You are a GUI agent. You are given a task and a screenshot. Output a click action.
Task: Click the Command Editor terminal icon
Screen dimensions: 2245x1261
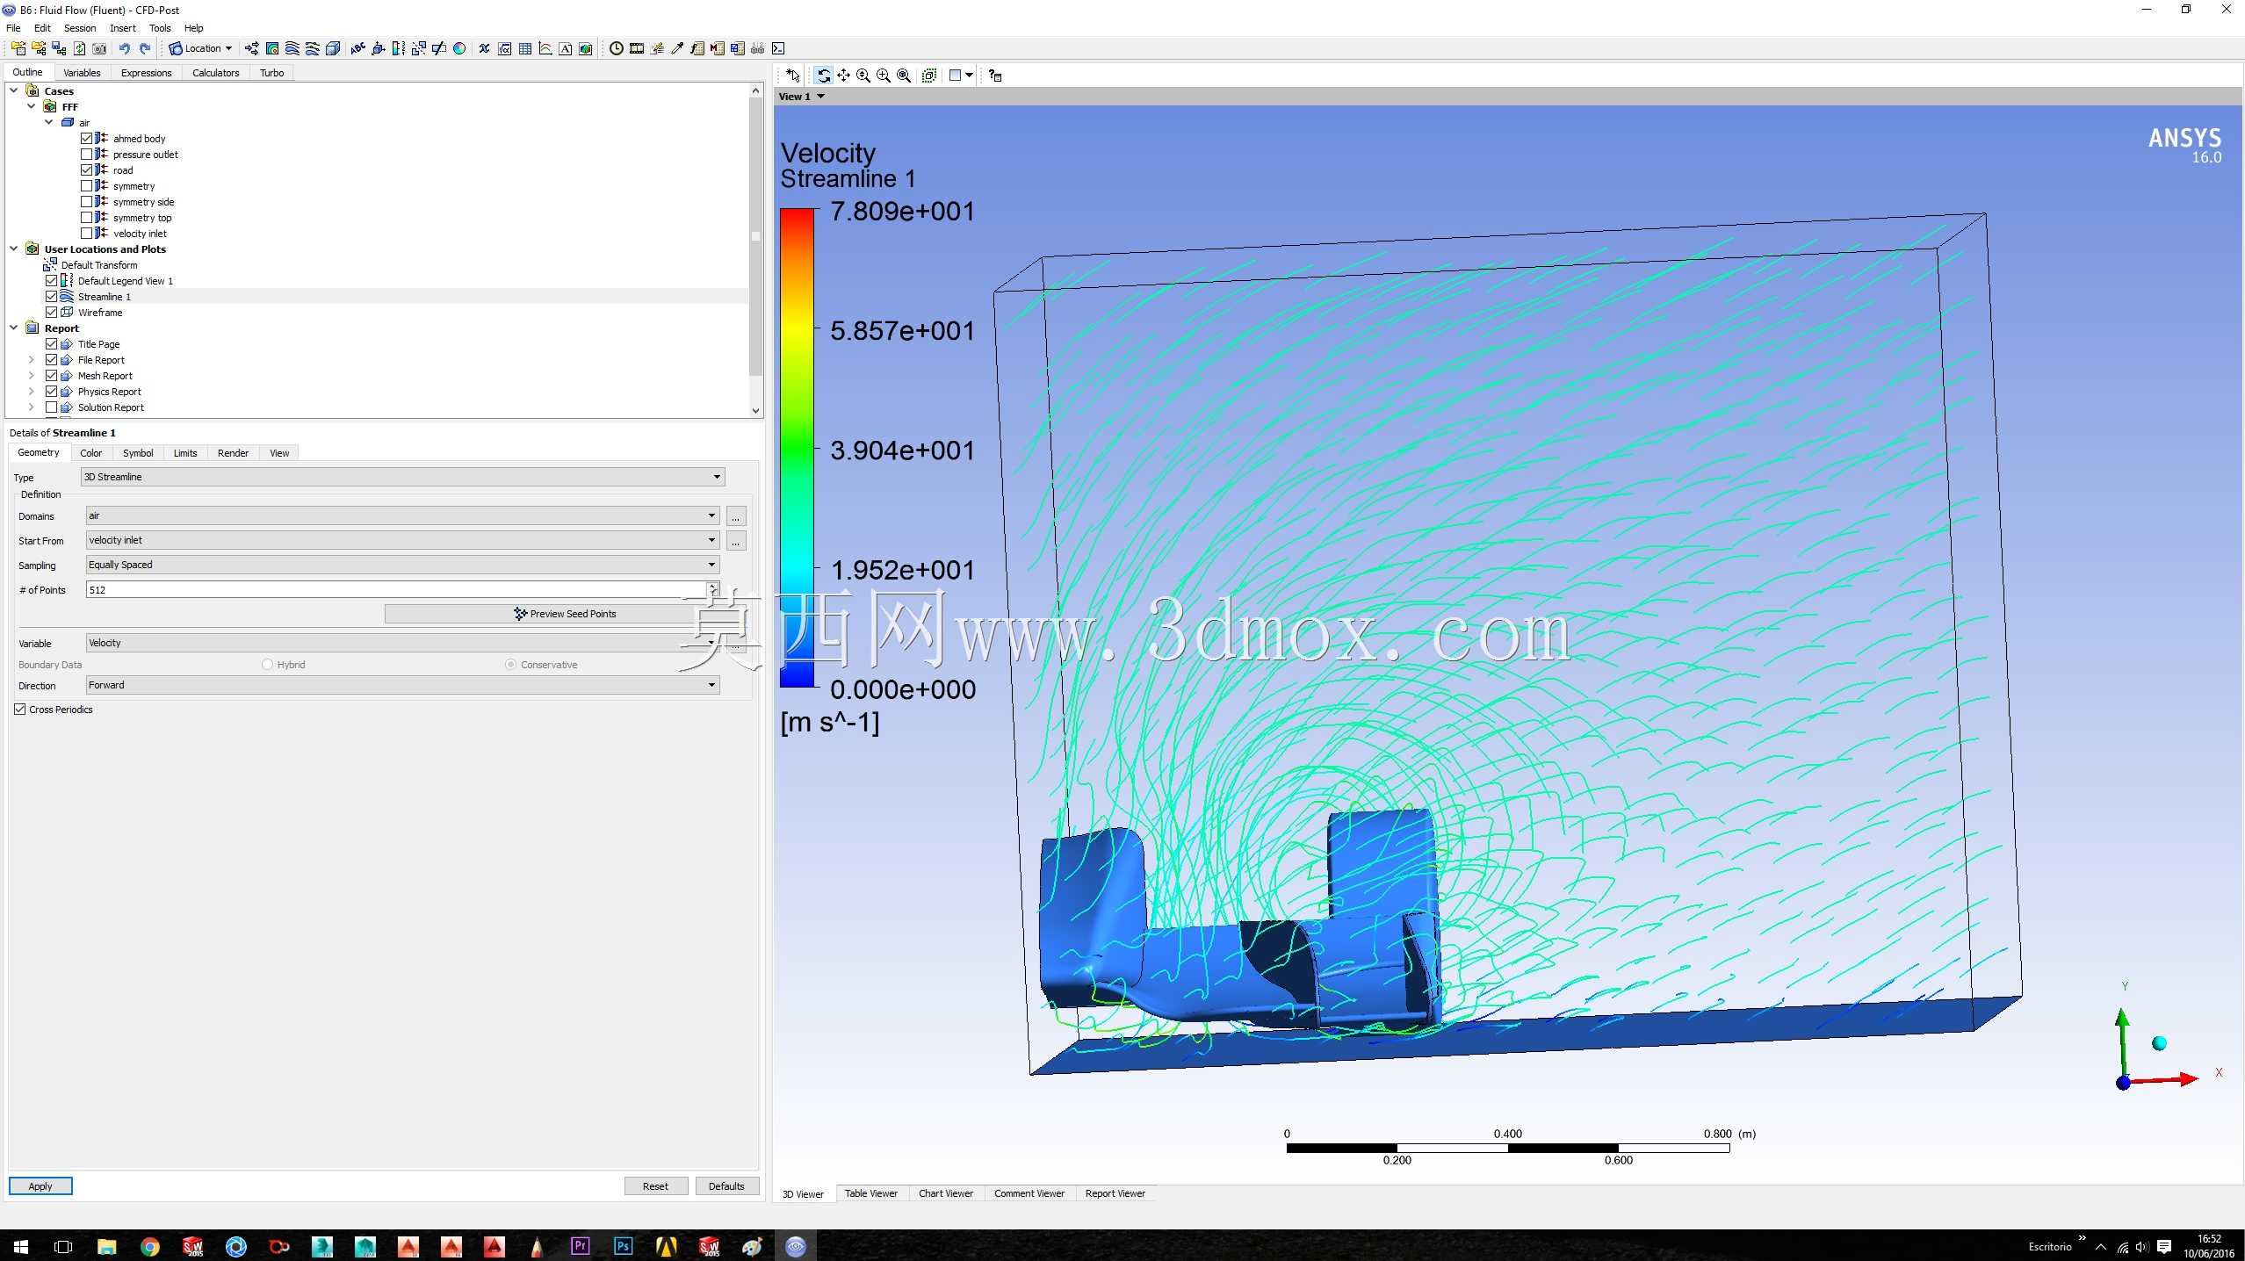click(778, 48)
